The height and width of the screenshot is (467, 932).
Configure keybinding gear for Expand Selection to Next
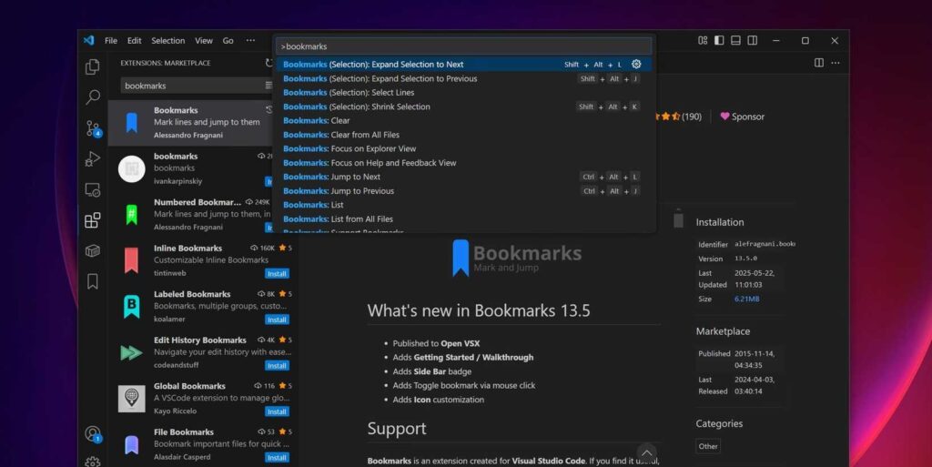tap(636, 64)
